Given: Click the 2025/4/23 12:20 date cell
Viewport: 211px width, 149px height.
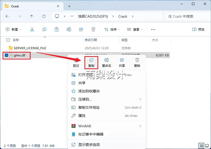Looking at the screenshot, I should pyautogui.click(x=97, y=48).
